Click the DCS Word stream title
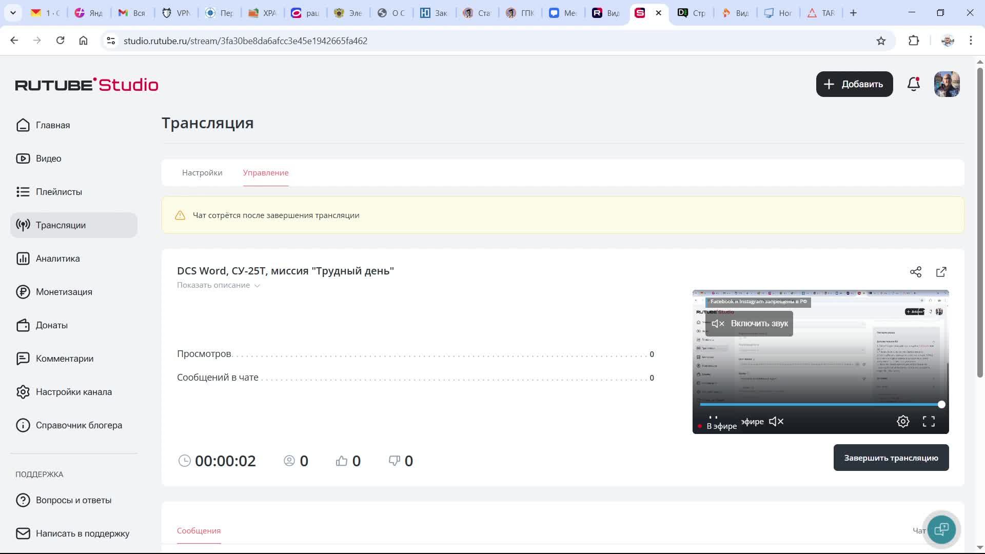The height and width of the screenshot is (554, 985). tap(285, 271)
